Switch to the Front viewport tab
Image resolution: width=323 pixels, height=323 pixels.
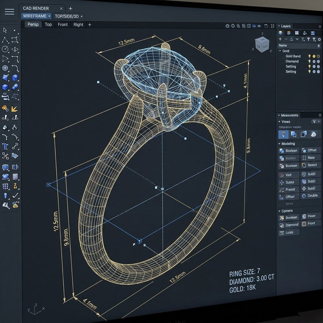[x=63, y=25]
